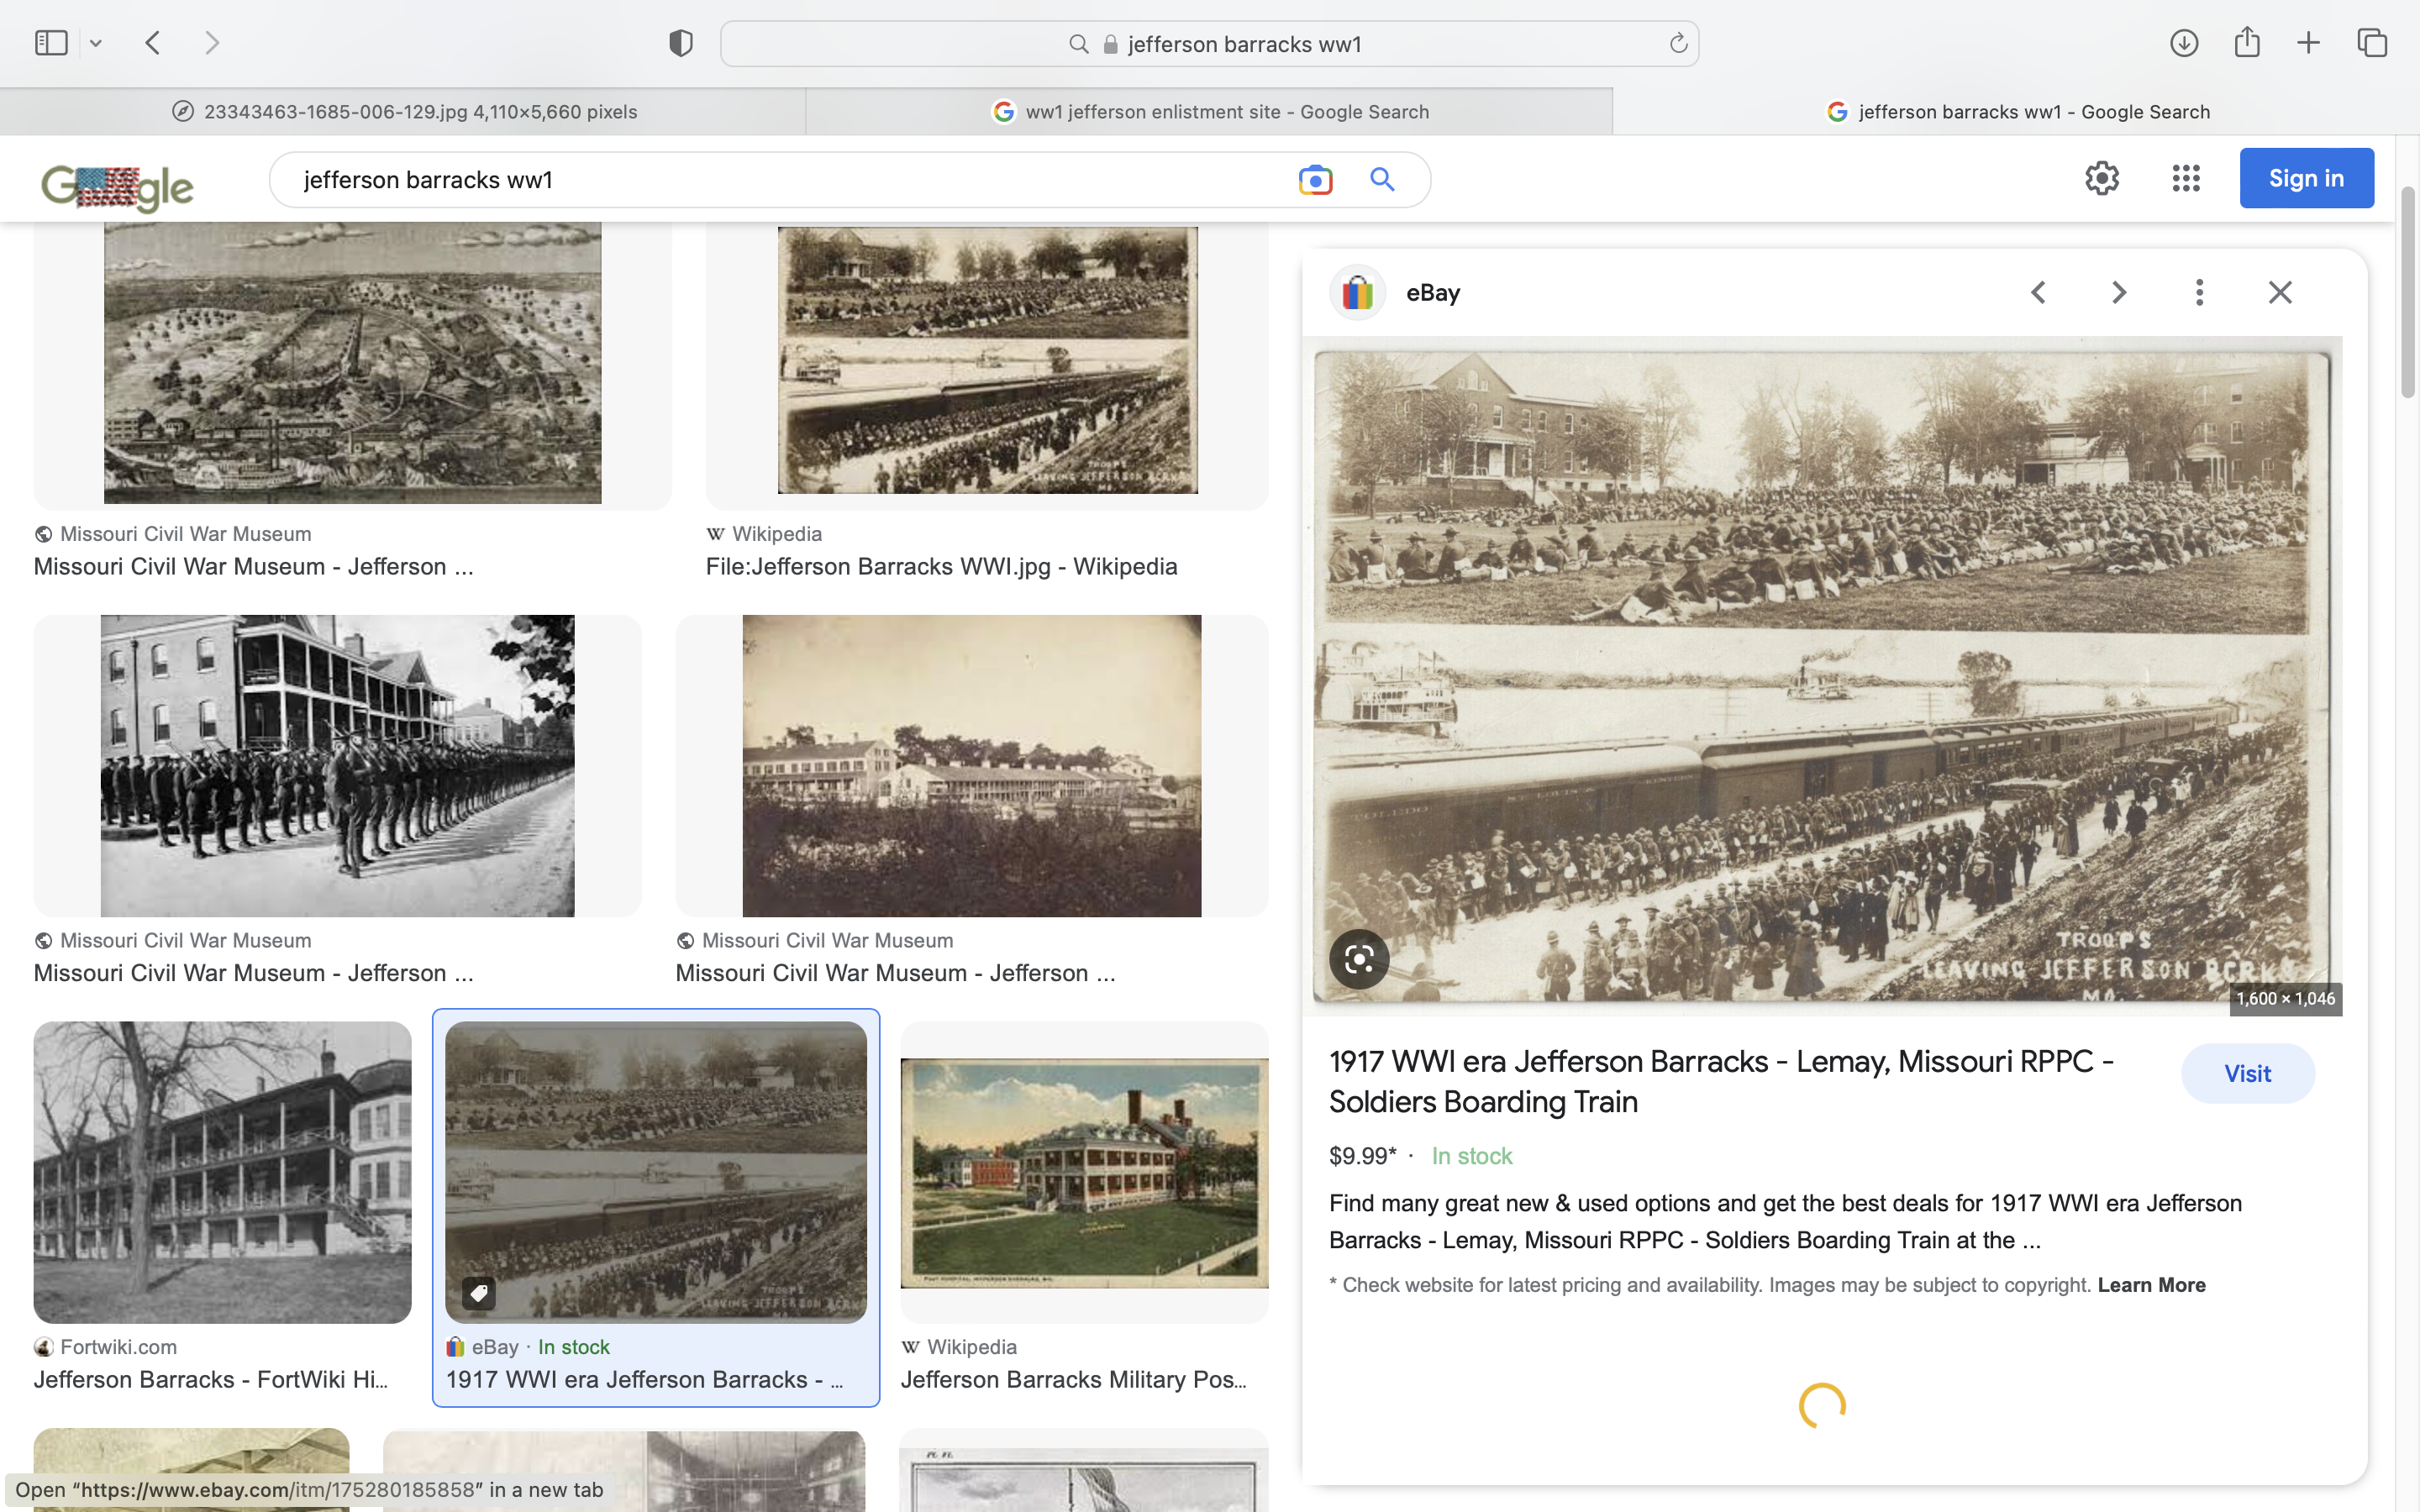
Task: Click the Sign in button
Action: [2306, 179]
